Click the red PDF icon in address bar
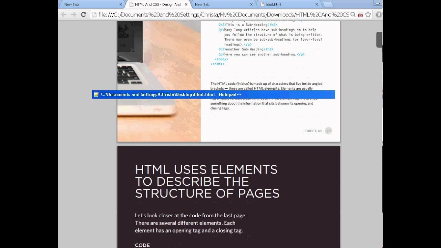The height and width of the screenshot is (248, 441). (360, 15)
